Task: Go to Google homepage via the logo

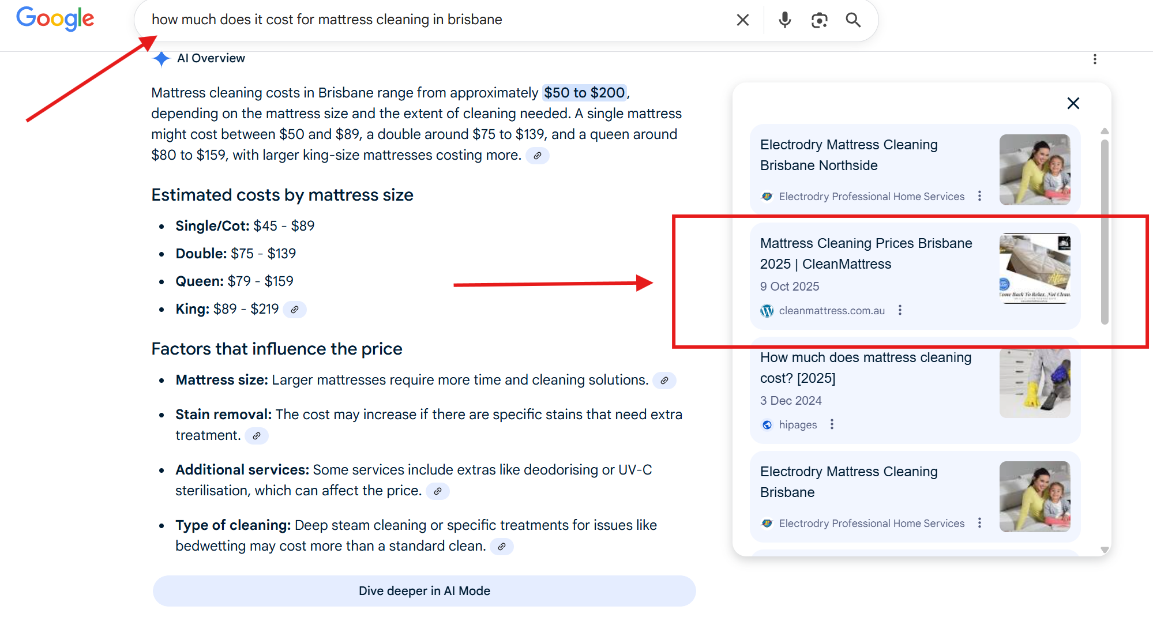Action: [55, 19]
